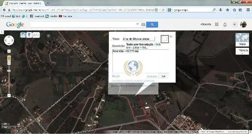
Task: Open Facebook bookmark in bookmarks bar
Action: (37, 16)
